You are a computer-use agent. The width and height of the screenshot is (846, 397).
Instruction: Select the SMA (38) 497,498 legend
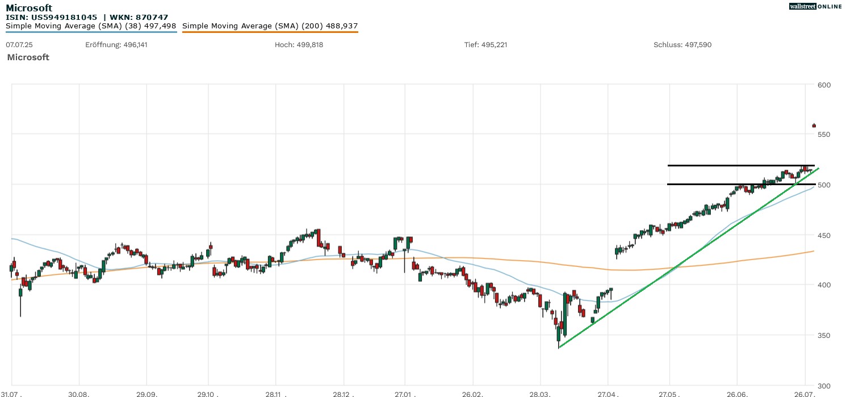[x=91, y=26]
